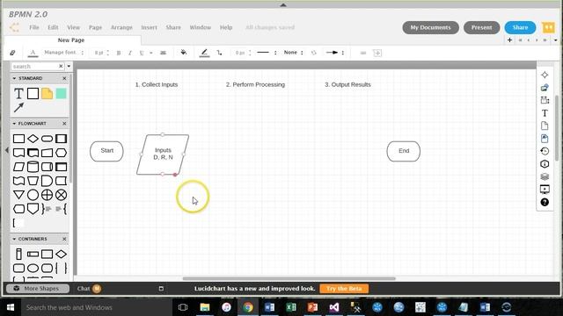
Task: Select the Inputs D, R, N shape
Action: point(163,154)
